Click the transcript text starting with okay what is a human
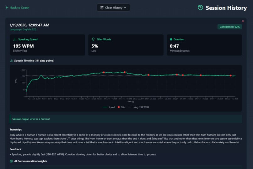 [x=126, y=139]
